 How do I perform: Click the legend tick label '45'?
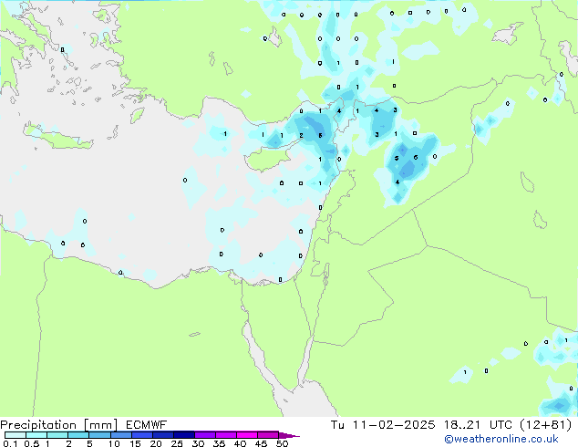tap(262, 443)
